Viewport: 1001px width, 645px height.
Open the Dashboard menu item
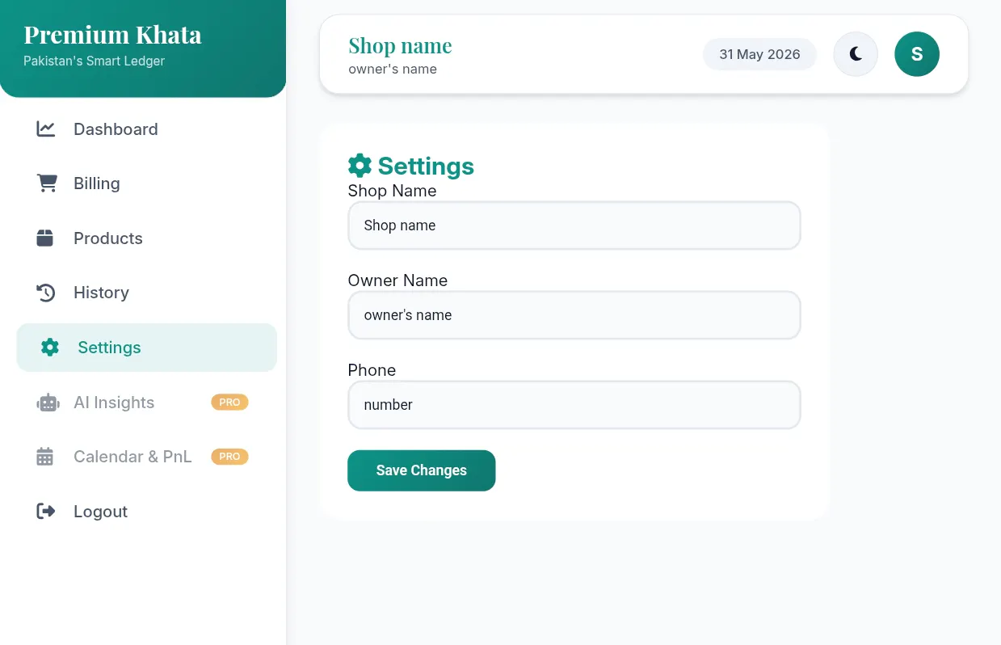pos(146,129)
